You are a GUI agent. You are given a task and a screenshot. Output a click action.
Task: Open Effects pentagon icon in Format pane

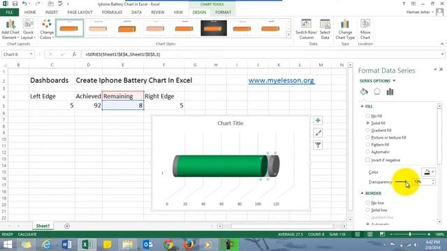click(x=377, y=91)
